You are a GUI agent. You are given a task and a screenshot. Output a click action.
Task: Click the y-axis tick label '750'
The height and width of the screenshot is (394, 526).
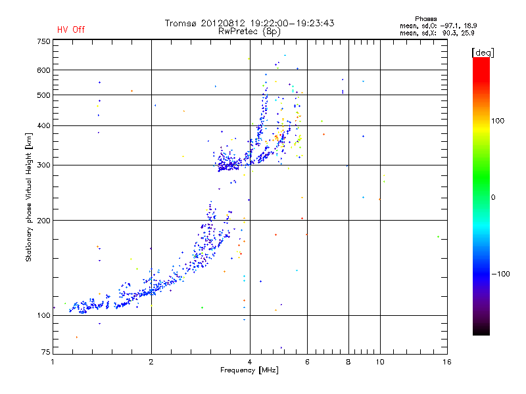(43, 41)
